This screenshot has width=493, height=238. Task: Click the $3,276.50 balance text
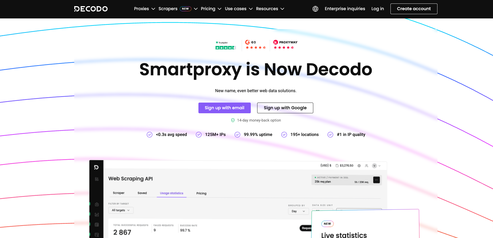pyautogui.click(x=346, y=166)
